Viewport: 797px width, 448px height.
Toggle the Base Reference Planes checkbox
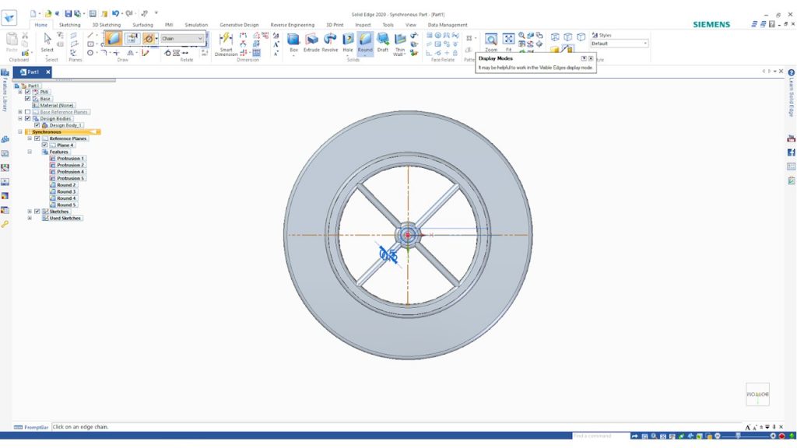(x=27, y=112)
